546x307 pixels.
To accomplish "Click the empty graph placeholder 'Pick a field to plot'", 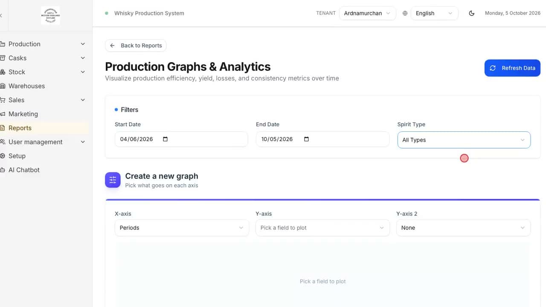I will (323, 281).
